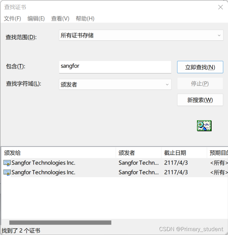Click second row's 2117/4/3 expiry date
The width and height of the screenshot is (228, 235).
tap(176, 172)
